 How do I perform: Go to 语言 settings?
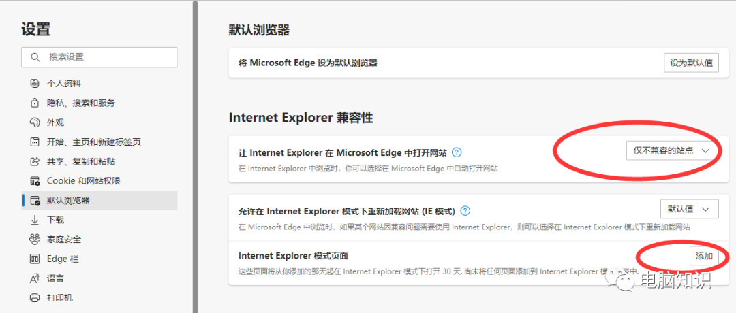(99, 278)
